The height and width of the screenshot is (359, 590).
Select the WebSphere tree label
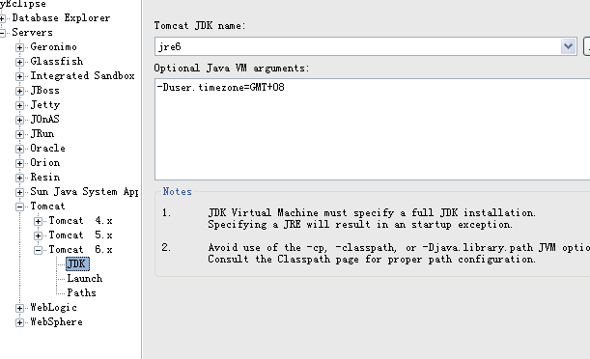(56, 321)
